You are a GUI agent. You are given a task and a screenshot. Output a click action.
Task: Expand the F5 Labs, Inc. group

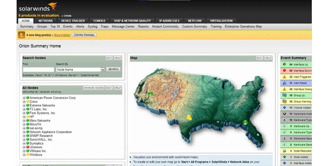click(24, 109)
